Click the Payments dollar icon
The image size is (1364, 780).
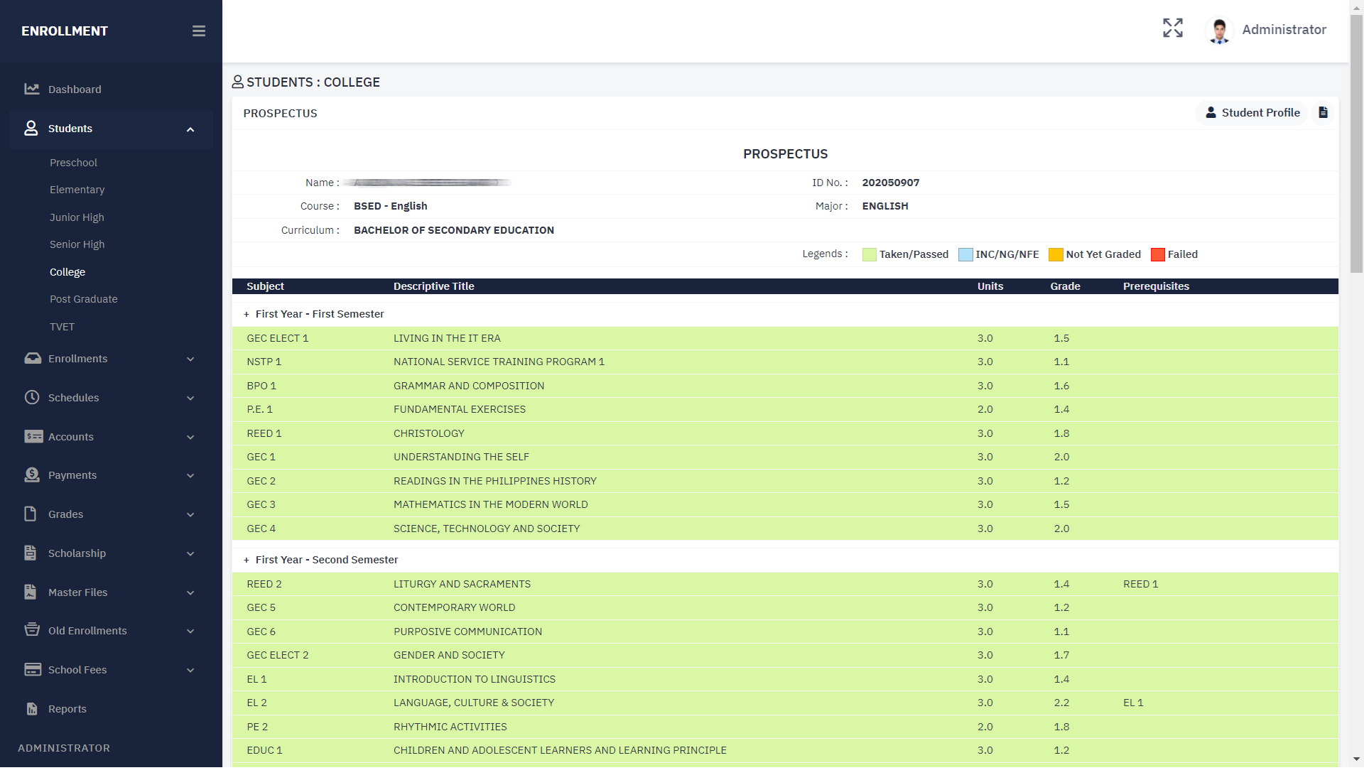pos(32,475)
